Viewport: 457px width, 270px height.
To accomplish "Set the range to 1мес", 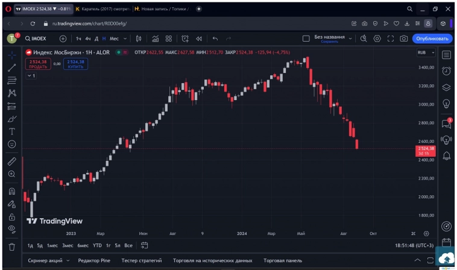I will coord(52,245).
